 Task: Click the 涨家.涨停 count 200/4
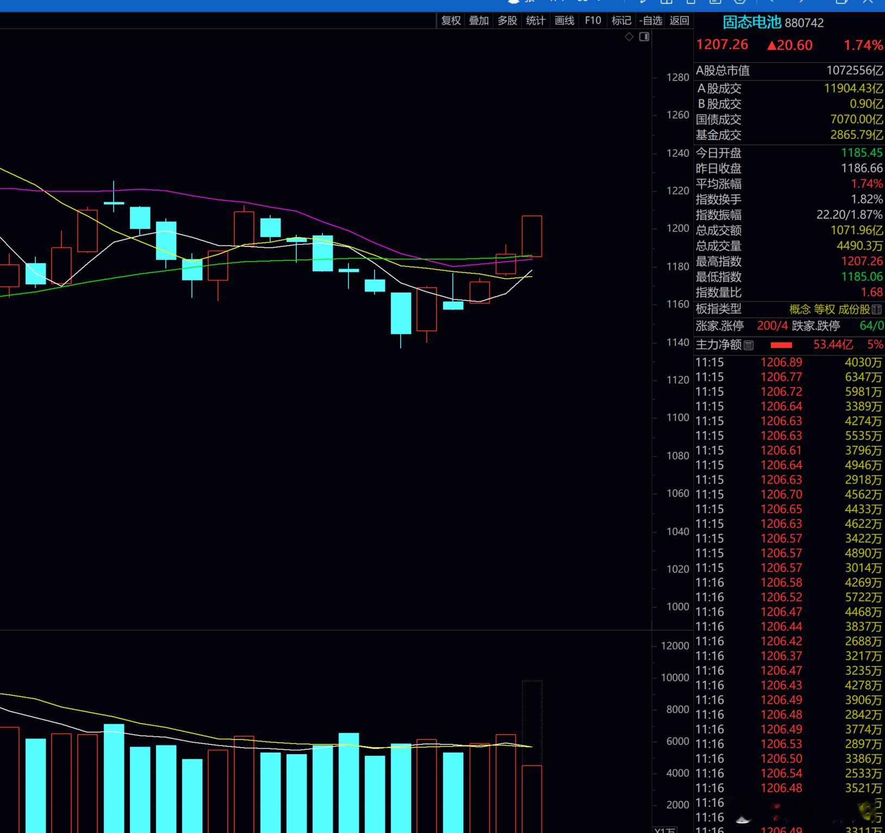[772, 326]
